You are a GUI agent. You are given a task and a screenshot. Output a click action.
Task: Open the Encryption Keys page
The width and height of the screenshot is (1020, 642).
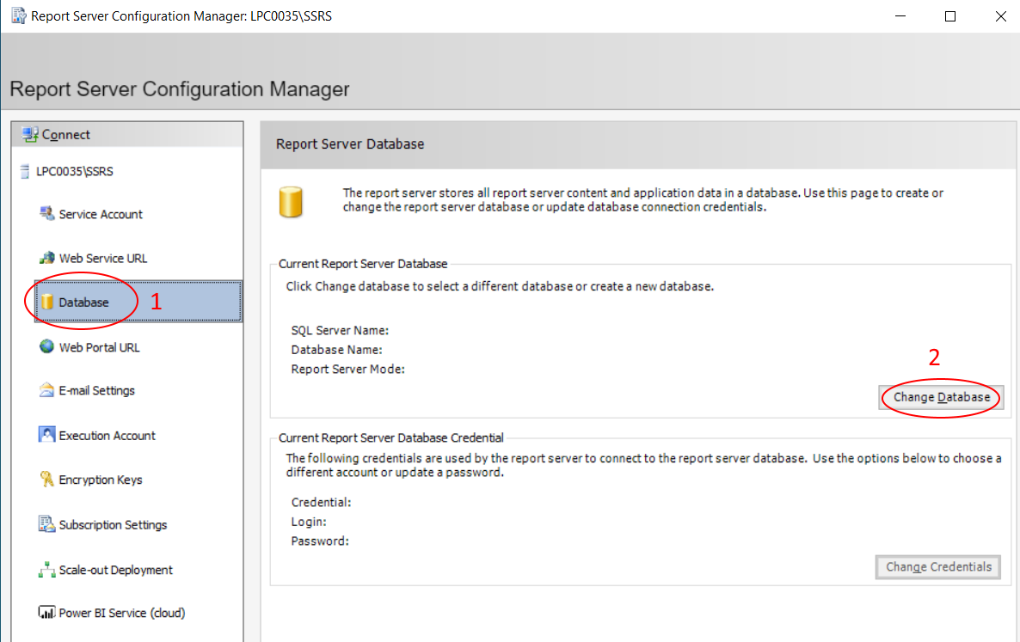(100, 480)
